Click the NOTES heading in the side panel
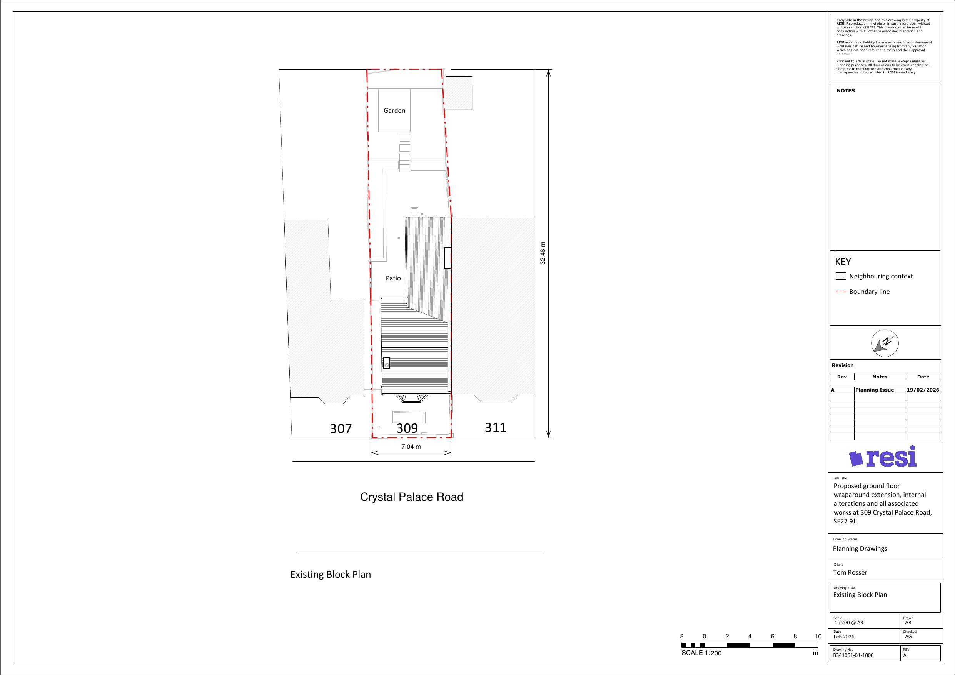The width and height of the screenshot is (955, 675). pyautogui.click(x=845, y=91)
